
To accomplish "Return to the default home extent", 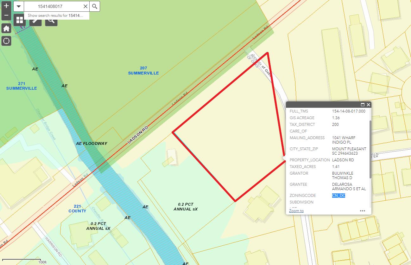I will tap(6, 28).
